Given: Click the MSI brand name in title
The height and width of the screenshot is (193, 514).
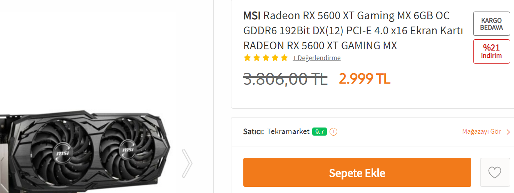Looking at the screenshot, I should [252, 16].
